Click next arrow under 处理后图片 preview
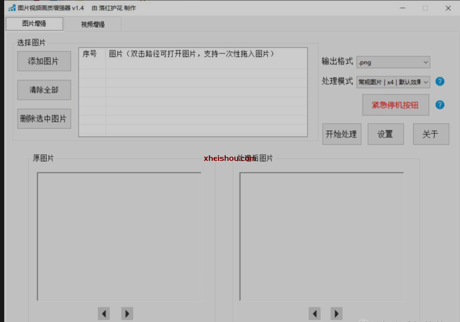The width and height of the screenshot is (460, 322). pyautogui.click(x=337, y=314)
